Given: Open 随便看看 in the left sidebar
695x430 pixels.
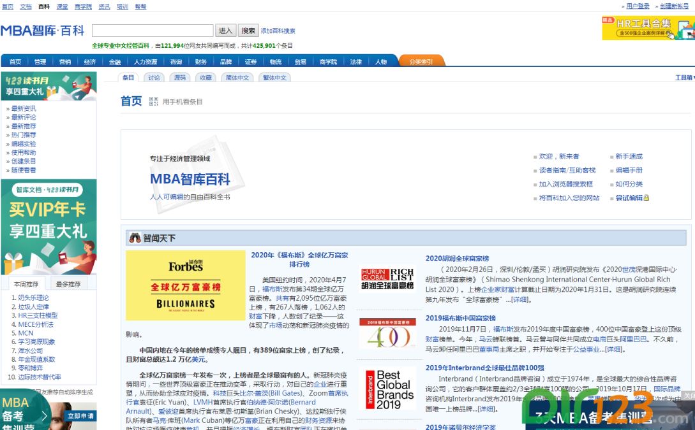Looking at the screenshot, I should pos(24,170).
